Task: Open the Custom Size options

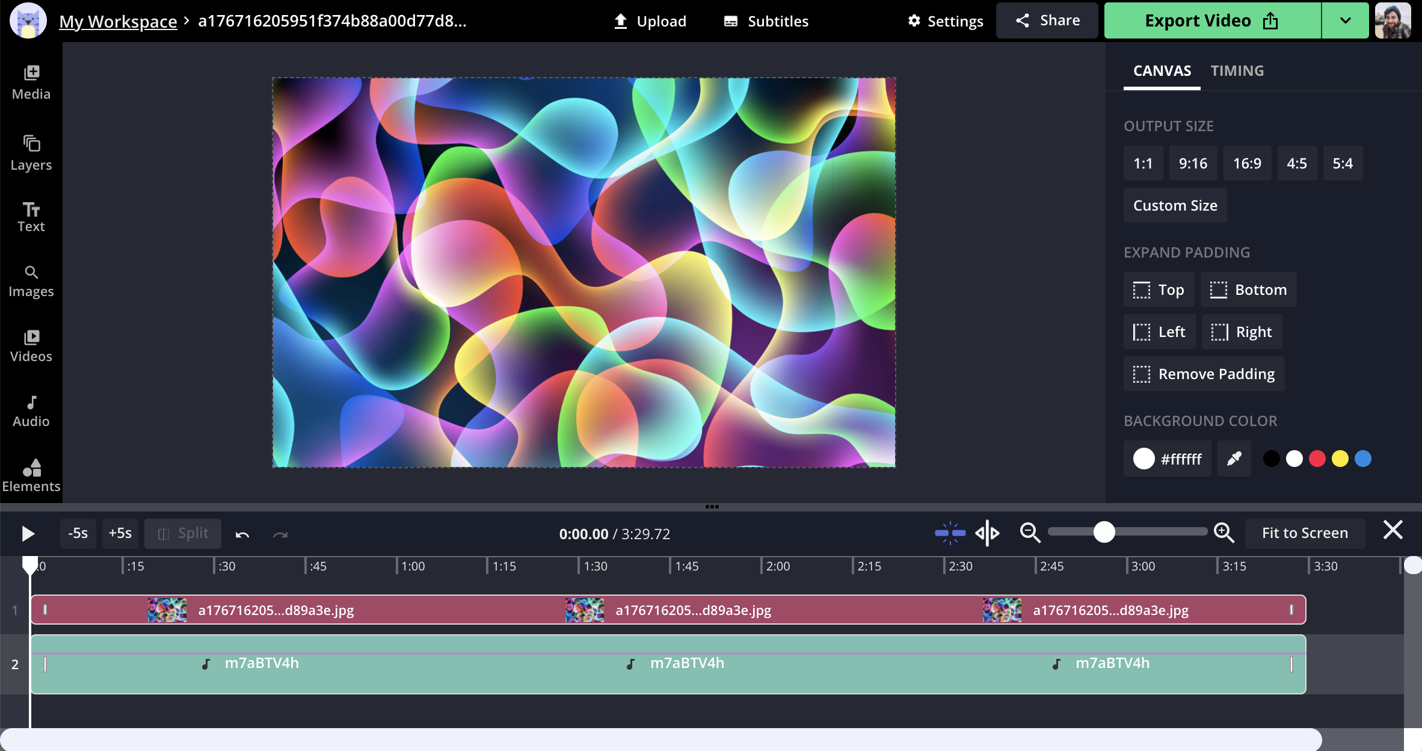Action: (x=1175, y=206)
